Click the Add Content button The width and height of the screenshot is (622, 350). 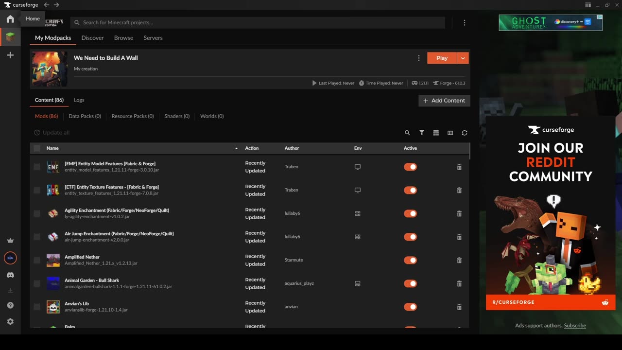444,101
